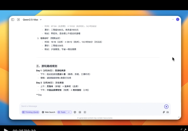The height and width of the screenshot is (131, 188).
Task: Select the 三、游玩路线规划 heading
Action: click(47, 66)
